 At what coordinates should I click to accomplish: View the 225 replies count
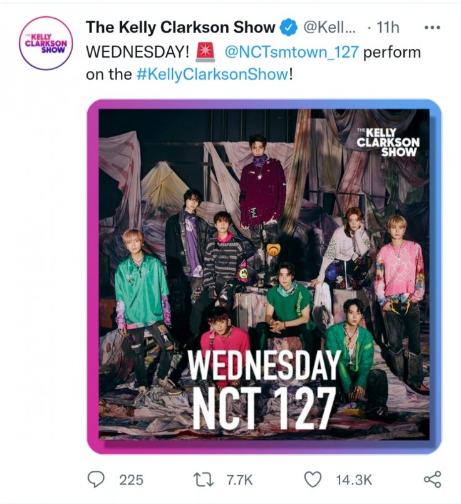pos(131,480)
